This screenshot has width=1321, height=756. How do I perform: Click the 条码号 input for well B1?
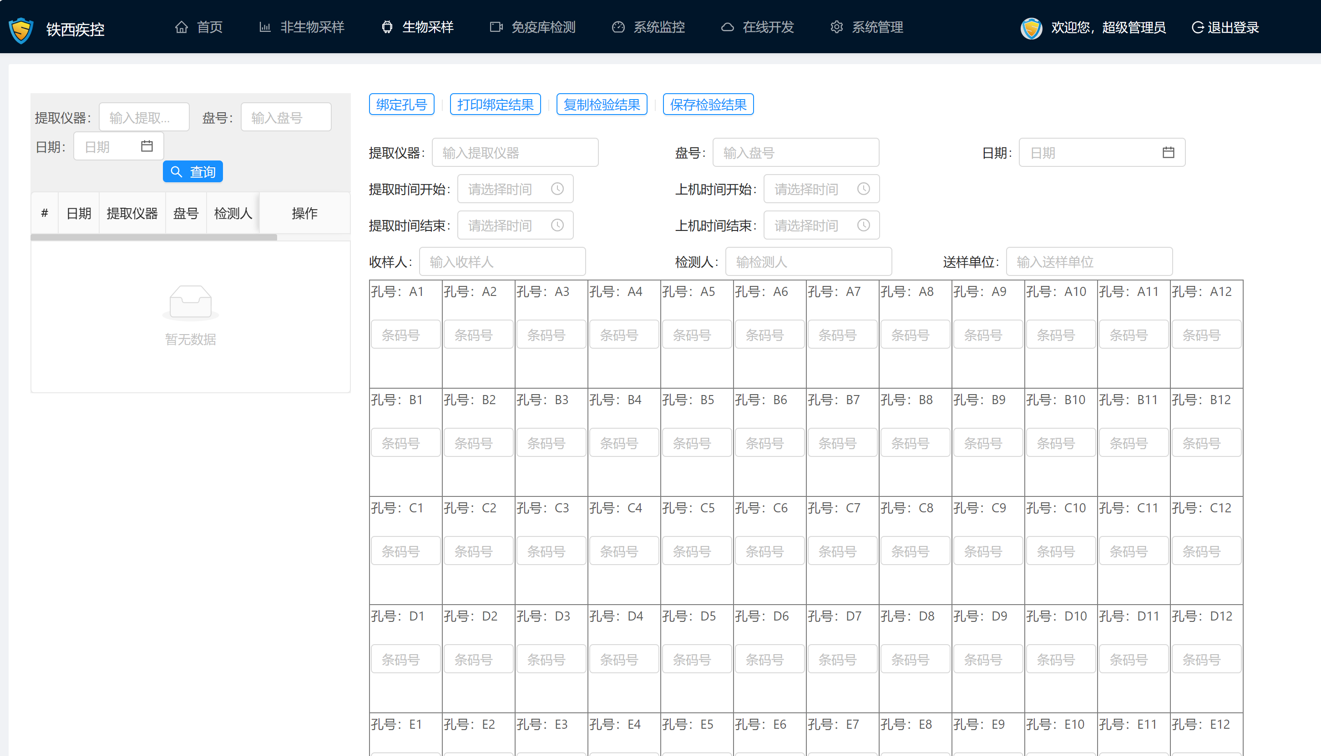click(x=405, y=442)
